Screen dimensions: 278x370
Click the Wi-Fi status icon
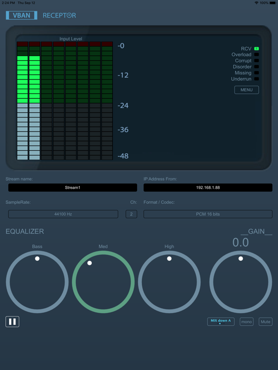click(256, 3)
